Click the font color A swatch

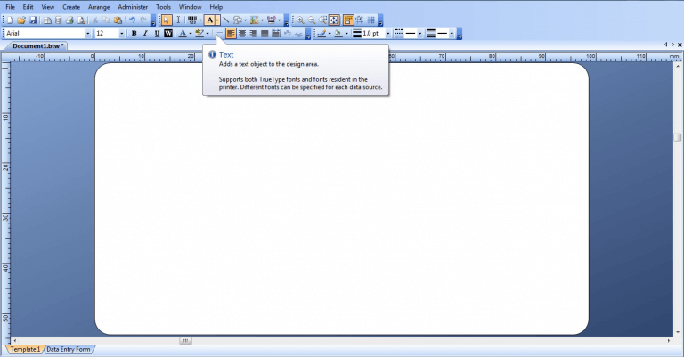(181, 34)
